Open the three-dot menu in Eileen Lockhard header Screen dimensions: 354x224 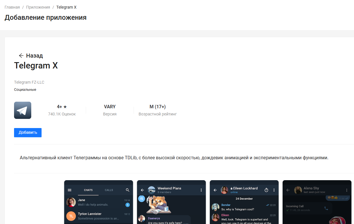(x=274, y=190)
